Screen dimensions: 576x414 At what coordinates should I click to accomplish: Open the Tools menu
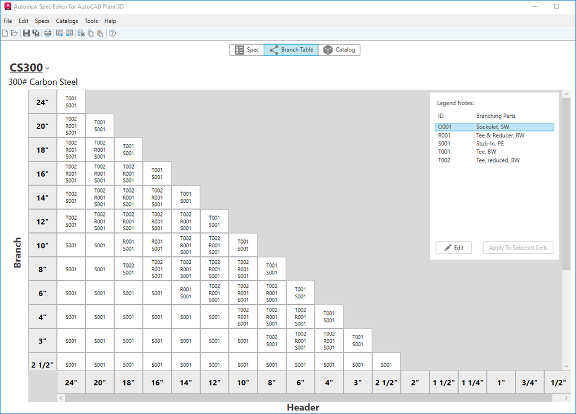(91, 21)
